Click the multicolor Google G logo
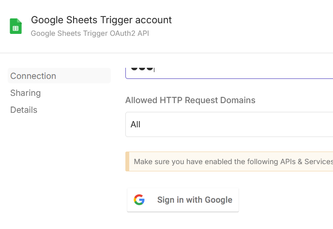The width and height of the screenshot is (333, 229). pyautogui.click(x=139, y=200)
